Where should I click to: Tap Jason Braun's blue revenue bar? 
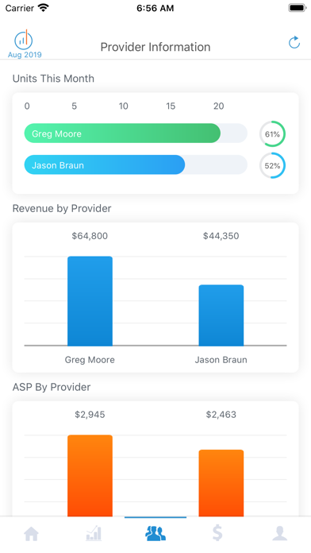221,315
